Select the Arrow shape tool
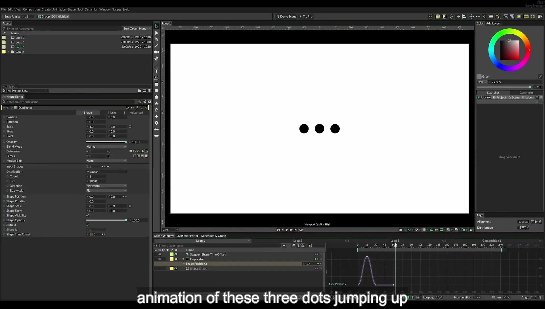 click(156, 129)
